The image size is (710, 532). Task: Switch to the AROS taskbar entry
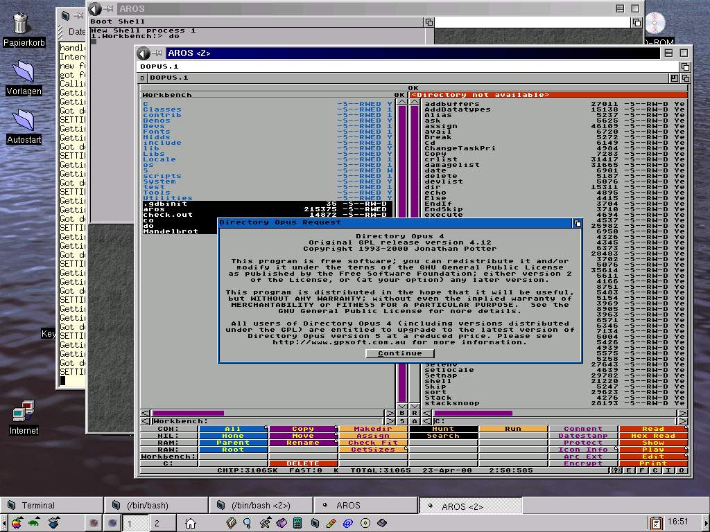[x=365, y=505]
